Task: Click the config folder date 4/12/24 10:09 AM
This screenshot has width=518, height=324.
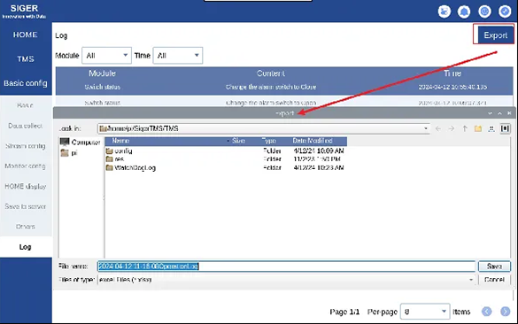Action: [319, 151]
